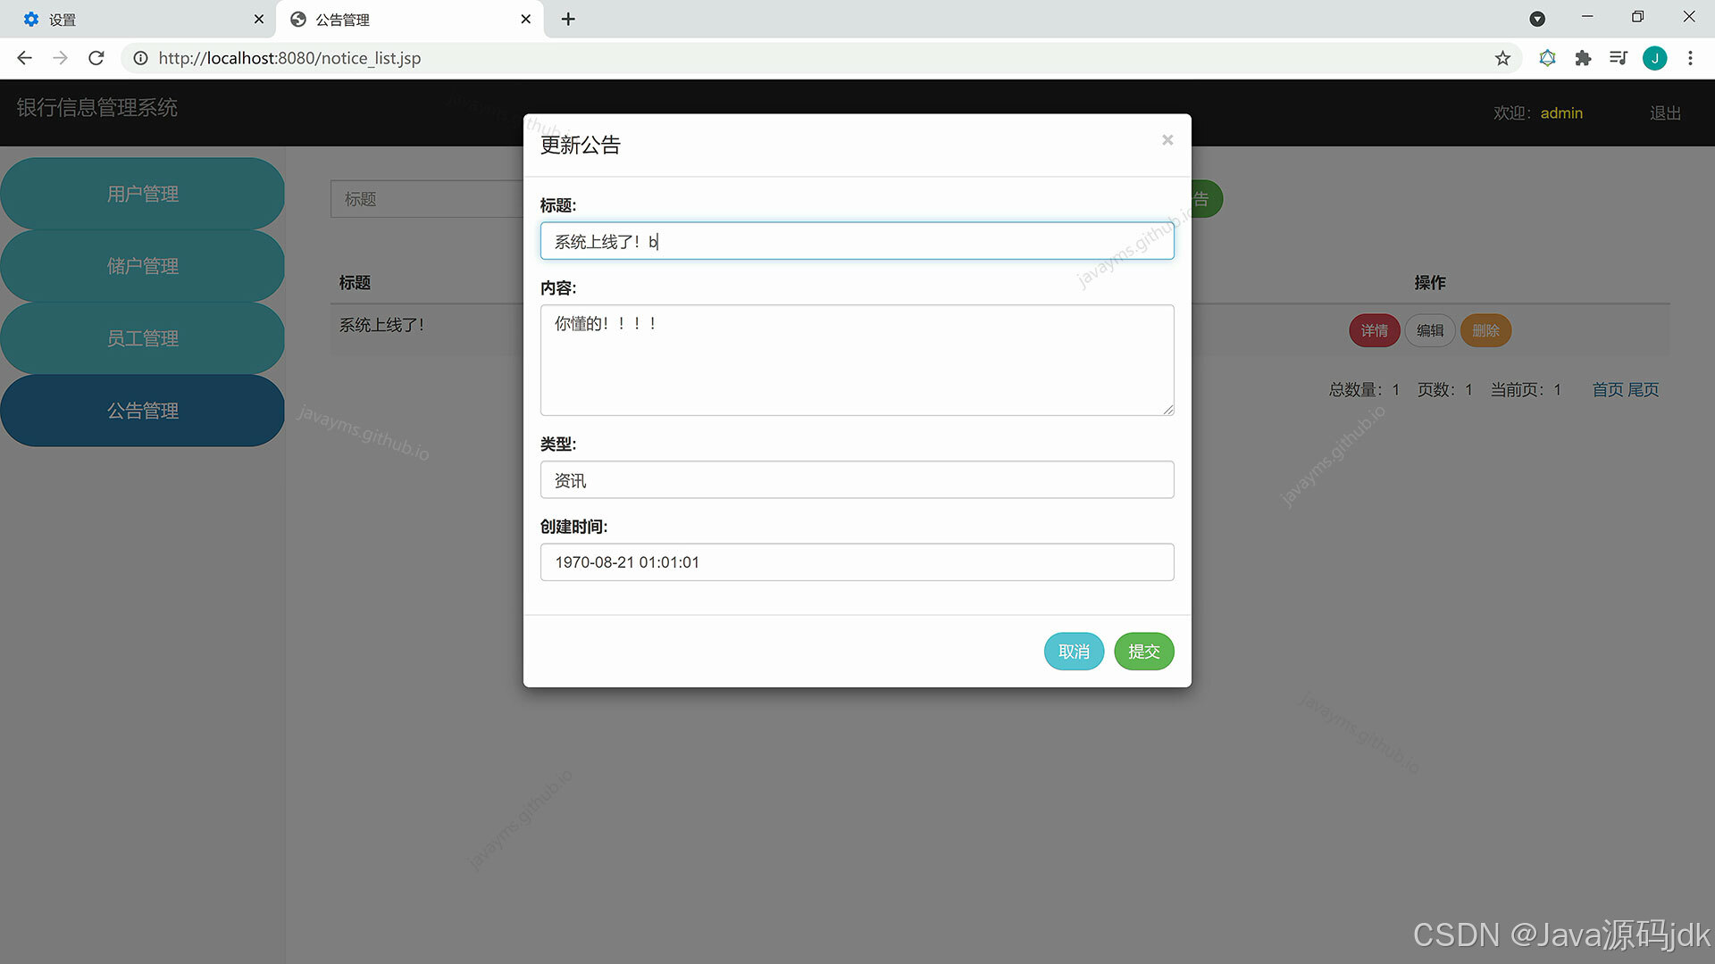Image resolution: width=1715 pixels, height=964 pixels.
Task: Click into the 内容 textarea
Action: coord(857,360)
